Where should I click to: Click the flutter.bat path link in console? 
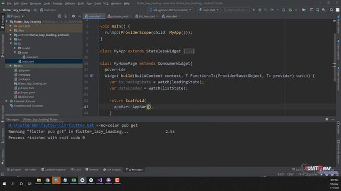[x=51, y=125]
